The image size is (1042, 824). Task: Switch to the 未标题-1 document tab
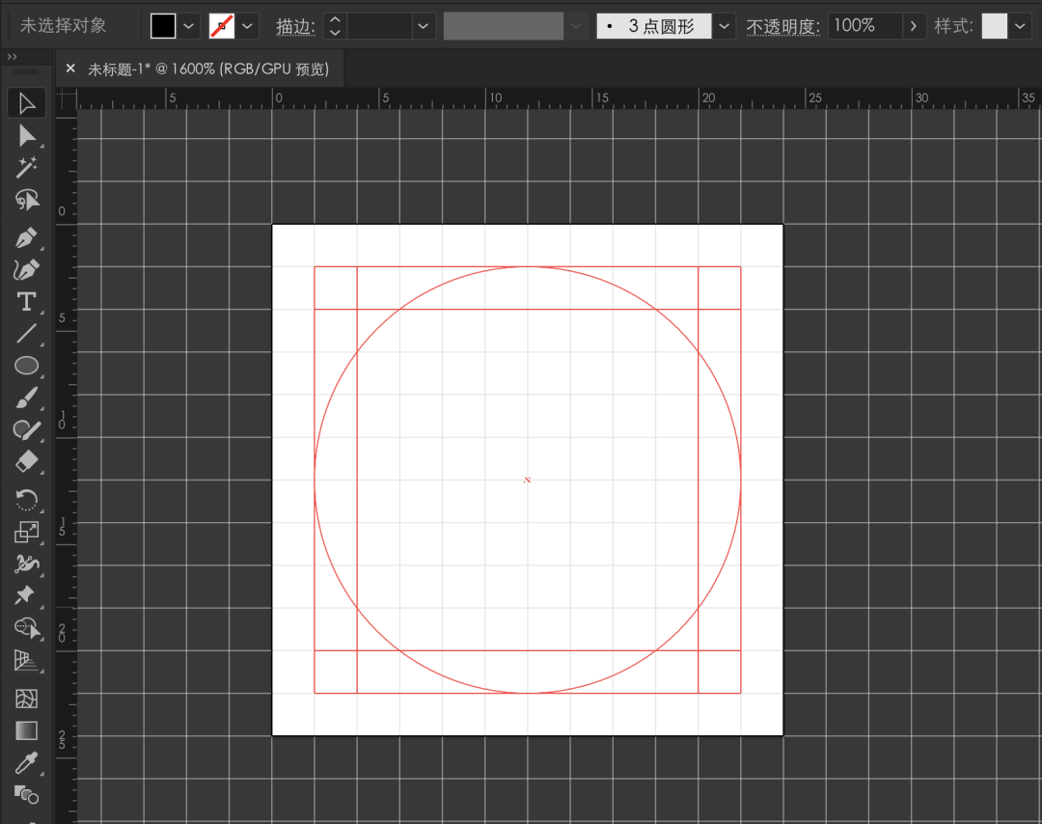coord(208,69)
